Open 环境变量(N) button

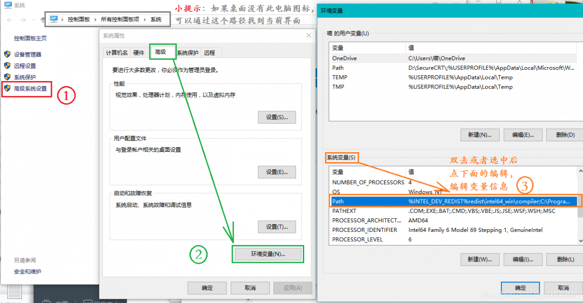[268, 254]
